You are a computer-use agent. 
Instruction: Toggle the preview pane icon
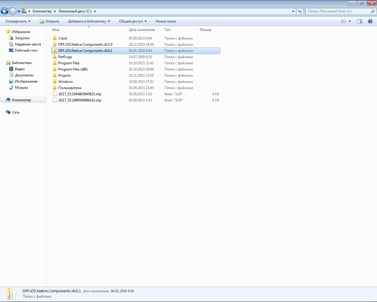pos(360,21)
